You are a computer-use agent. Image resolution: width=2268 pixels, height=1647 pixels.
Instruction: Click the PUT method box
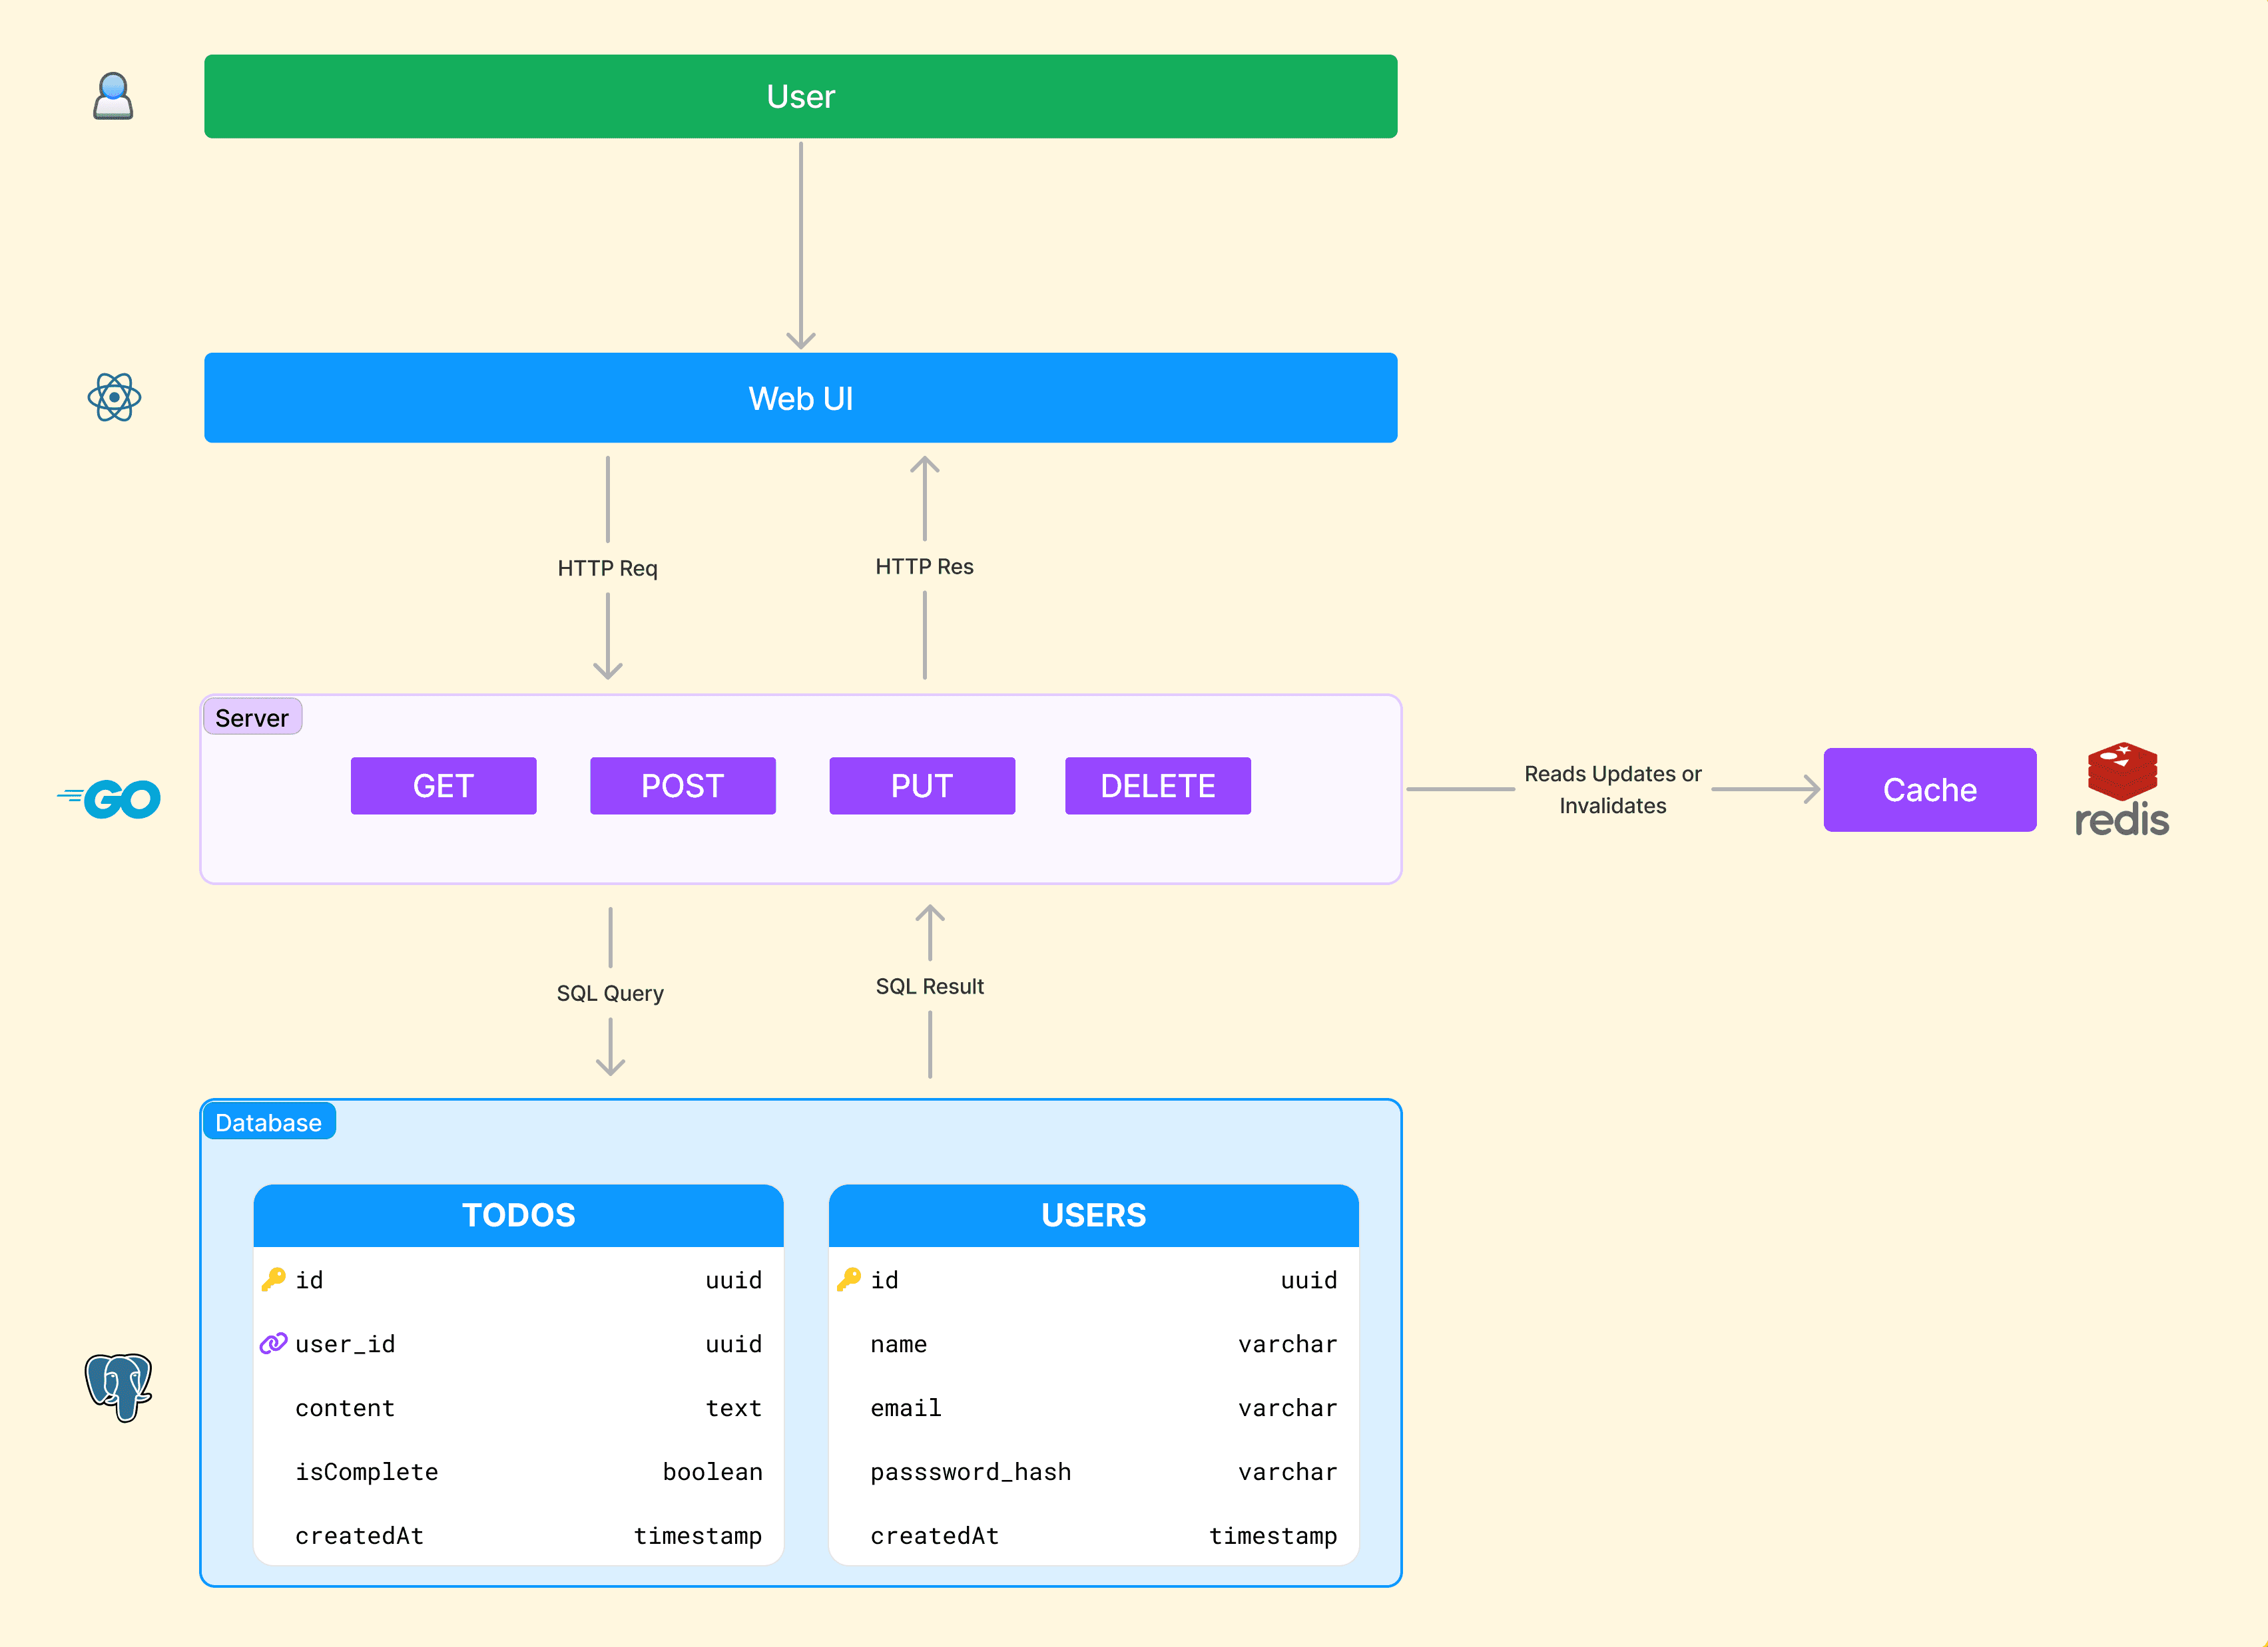tap(922, 785)
